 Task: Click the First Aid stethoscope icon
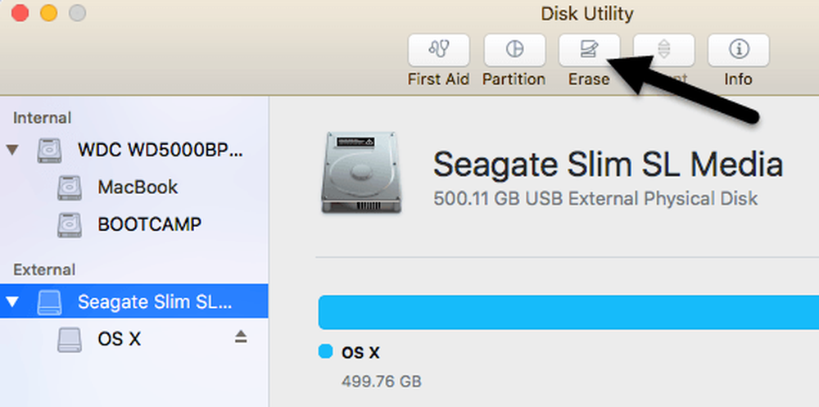[x=438, y=50]
